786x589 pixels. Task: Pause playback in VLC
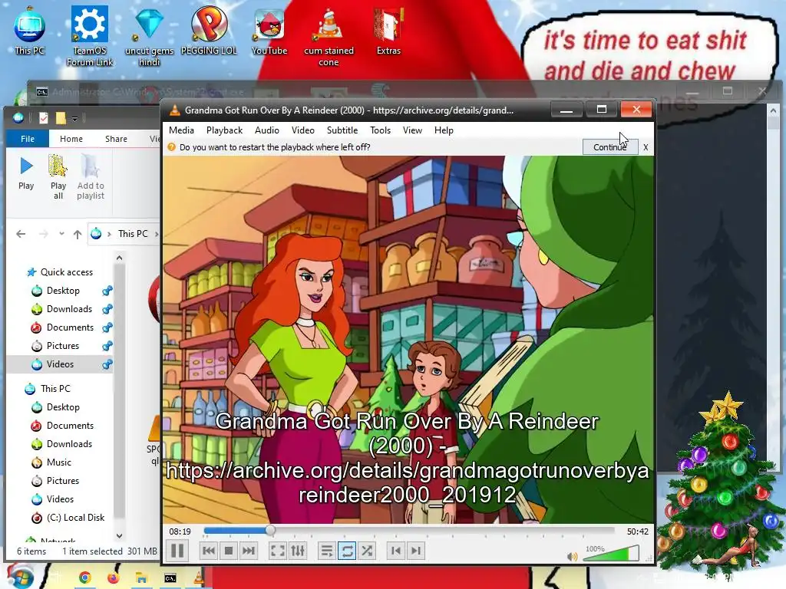point(177,551)
